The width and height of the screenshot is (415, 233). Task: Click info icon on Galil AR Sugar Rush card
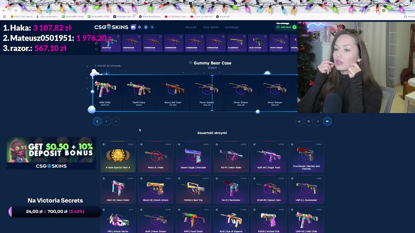[254, 145]
